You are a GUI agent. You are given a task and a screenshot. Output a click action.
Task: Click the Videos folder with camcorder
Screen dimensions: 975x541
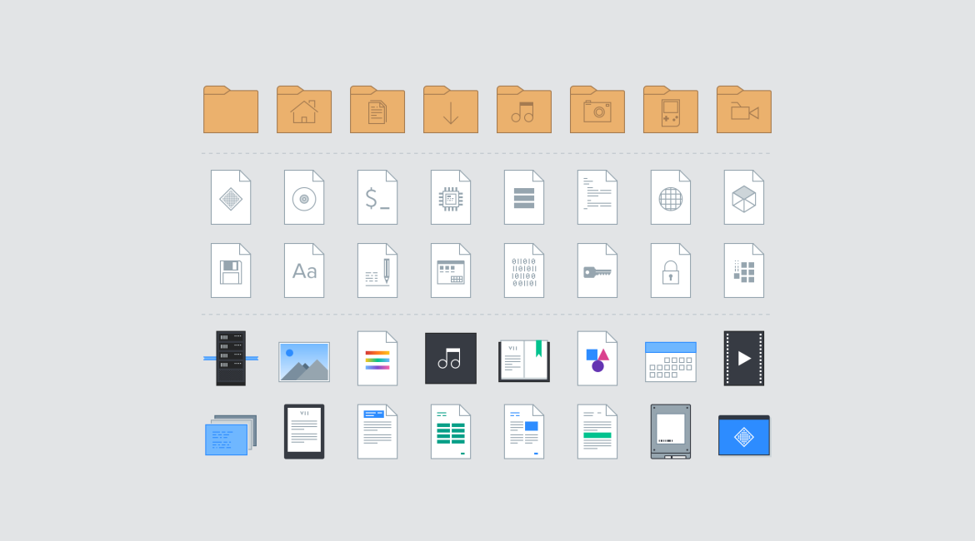click(x=743, y=110)
